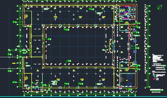This screenshot has width=167, height=98.
Task: Select the yellow entrance door on courtyard's right wall
Action: pyautogui.click(x=112, y=46)
